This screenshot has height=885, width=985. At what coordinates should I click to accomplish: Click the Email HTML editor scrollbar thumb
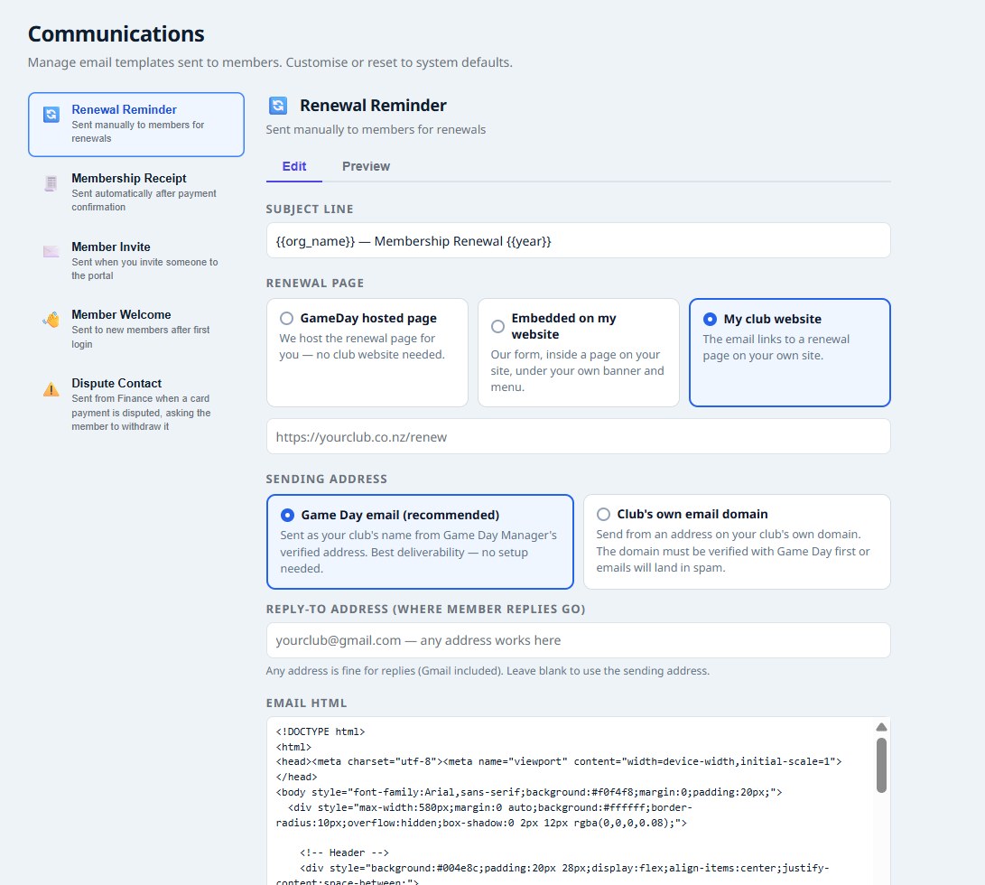point(881,766)
